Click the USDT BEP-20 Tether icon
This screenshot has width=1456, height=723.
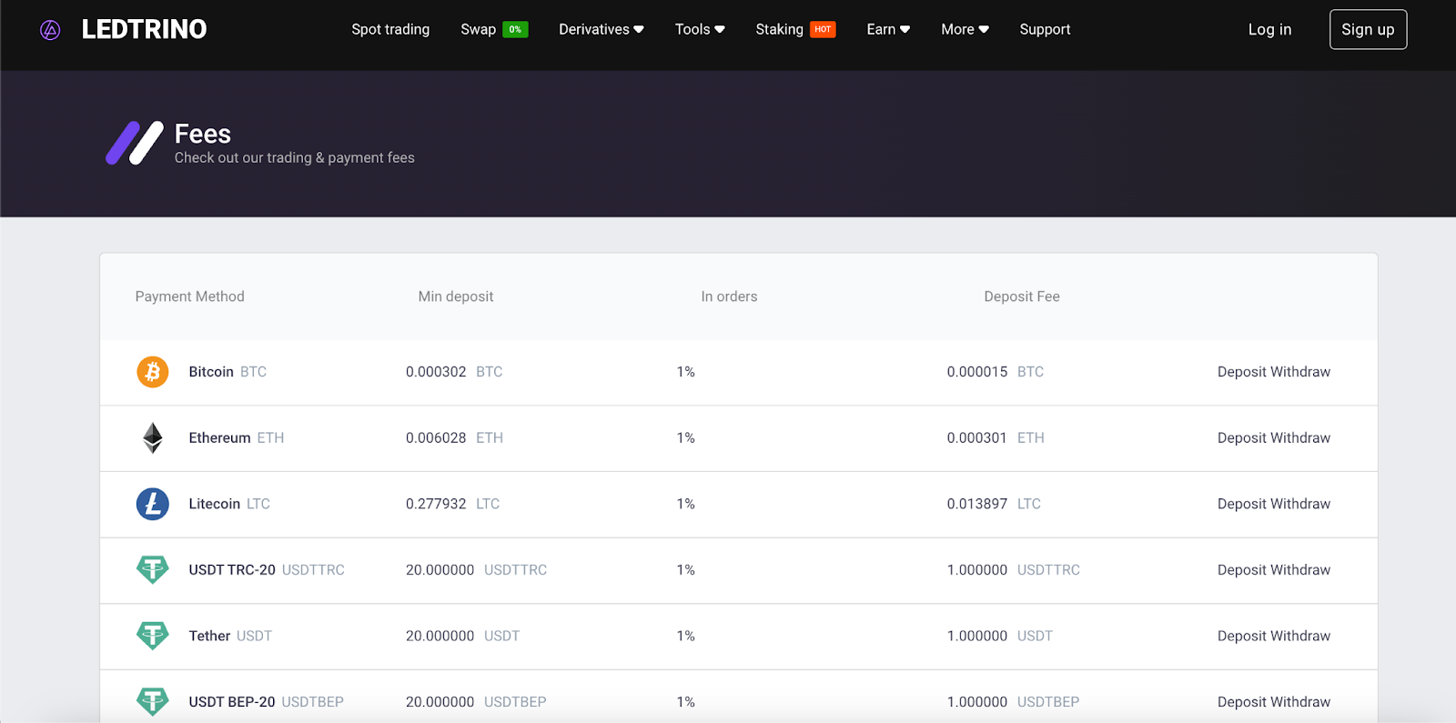(153, 701)
